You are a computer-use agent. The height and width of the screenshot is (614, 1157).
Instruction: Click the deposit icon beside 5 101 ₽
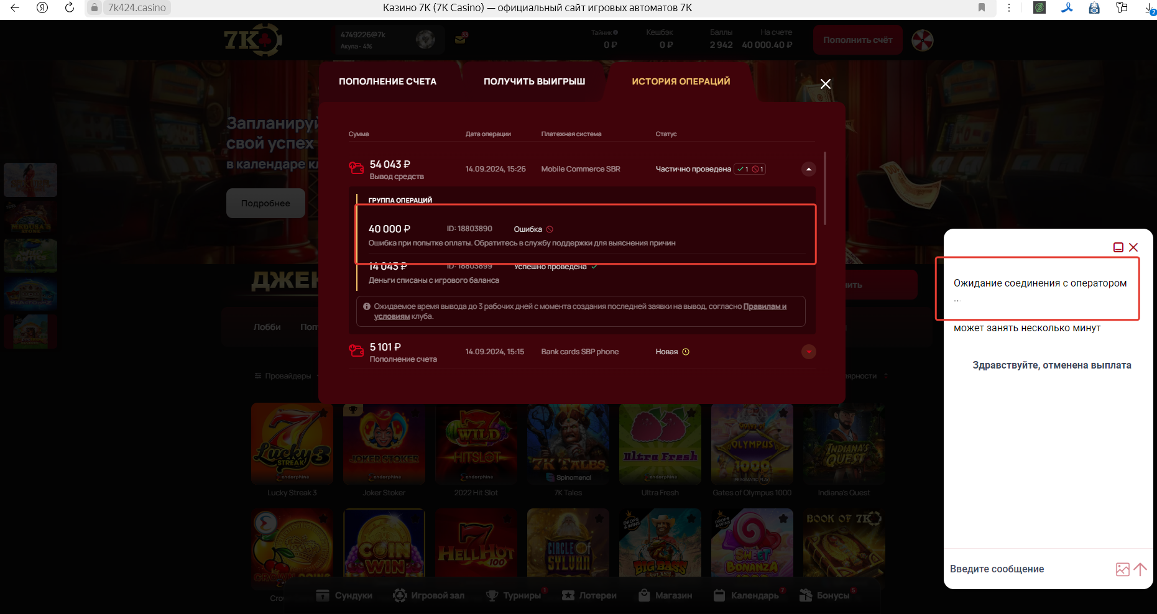click(356, 351)
